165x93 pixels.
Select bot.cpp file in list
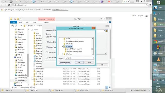(38, 59)
